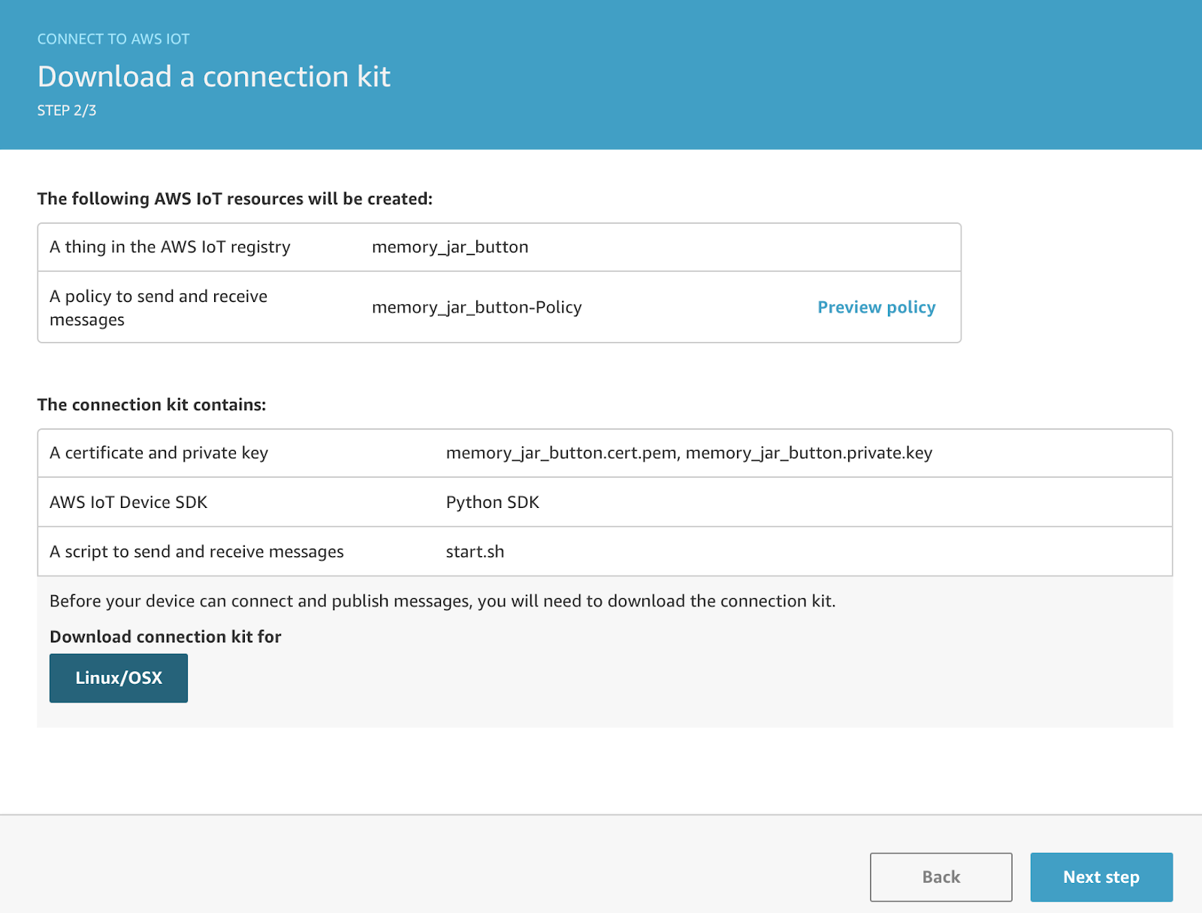Click the 'CONNECT TO AWS IOT' header text
This screenshot has width=1202, height=913.
pos(113,39)
